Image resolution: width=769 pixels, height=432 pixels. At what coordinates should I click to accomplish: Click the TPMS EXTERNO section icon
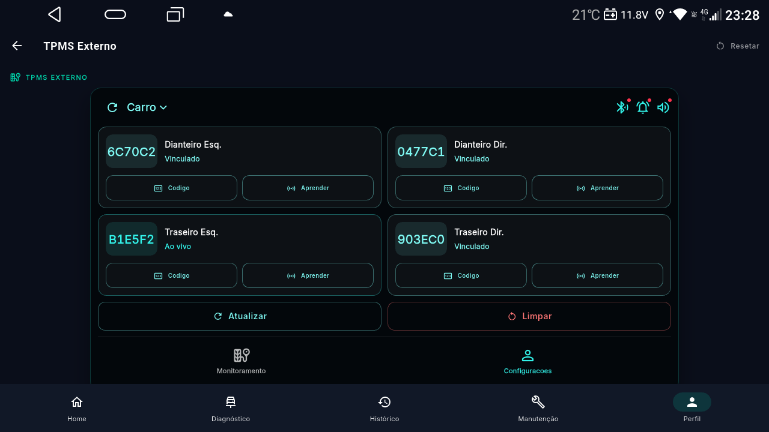(x=16, y=77)
